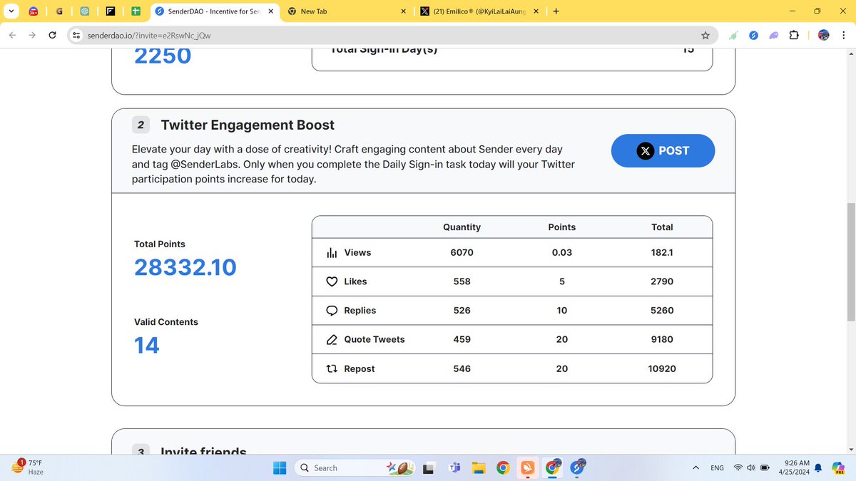Screen dimensions: 856x481
Task: Click the blue Sender wallet extension icon
Action: point(753,36)
